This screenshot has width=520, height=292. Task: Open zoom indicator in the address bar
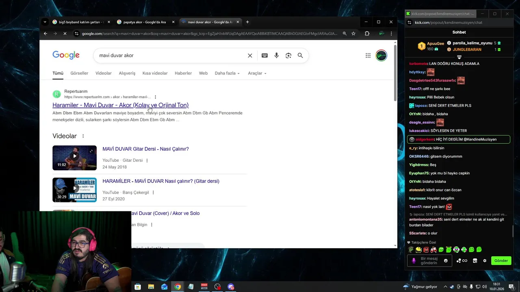click(344, 34)
